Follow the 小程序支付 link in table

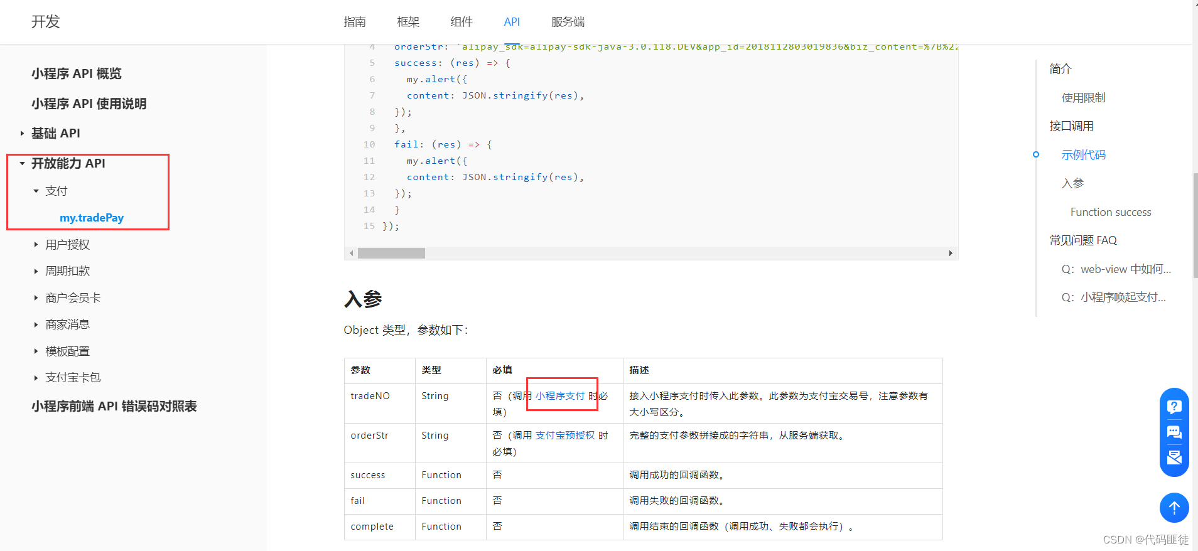[x=560, y=396]
